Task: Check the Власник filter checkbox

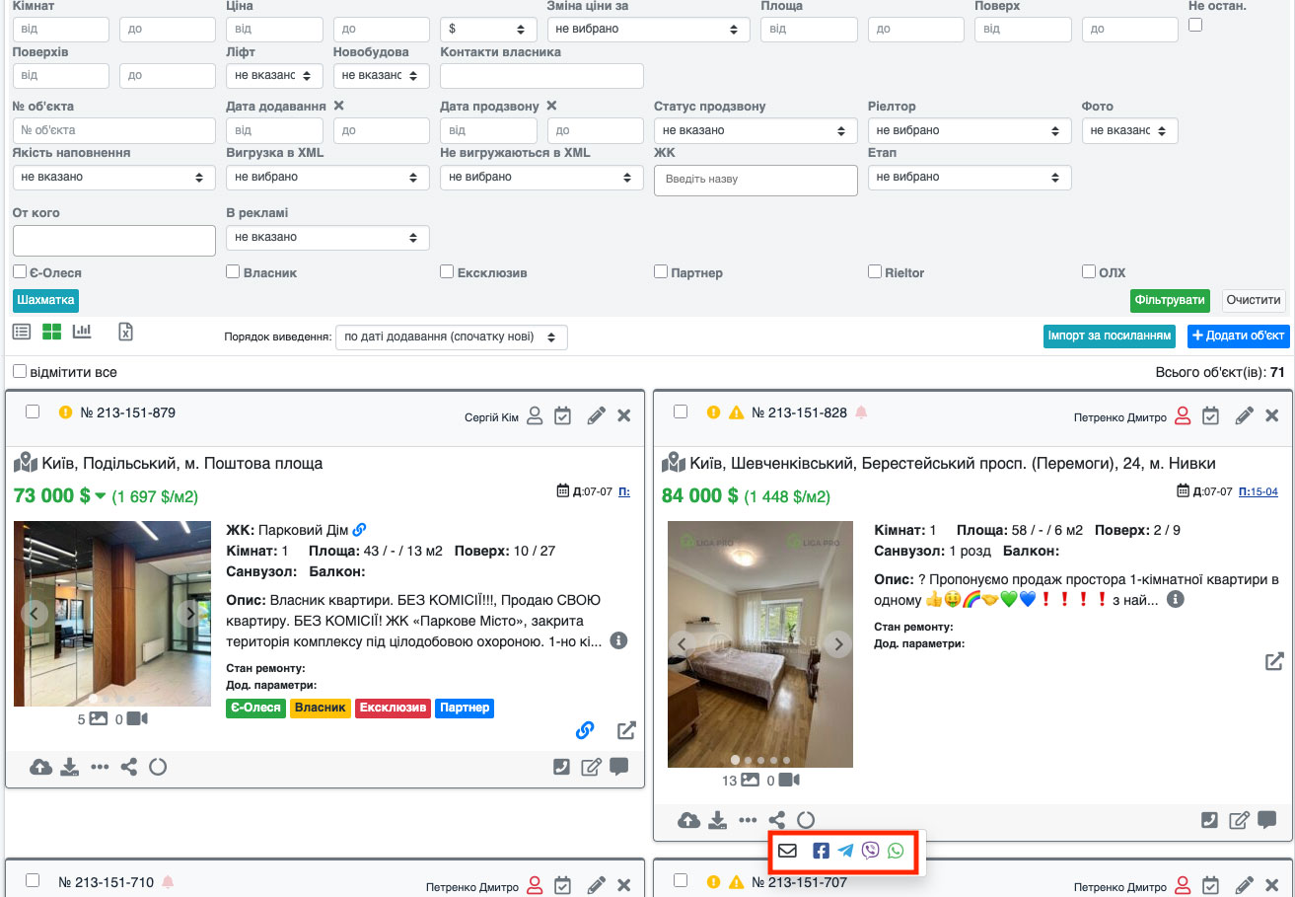Action: click(x=233, y=271)
